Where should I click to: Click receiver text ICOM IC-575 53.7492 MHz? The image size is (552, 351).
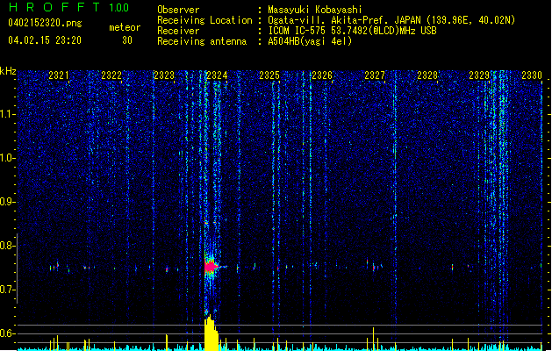click(x=352, y=31)
